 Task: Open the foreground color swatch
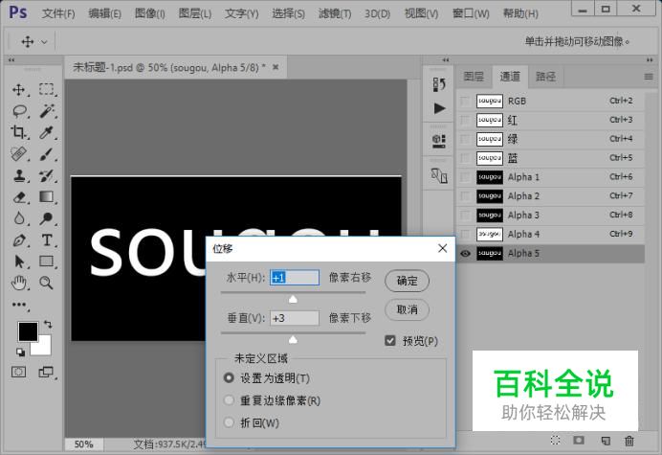pyautogui.click(x=28, y=331)
